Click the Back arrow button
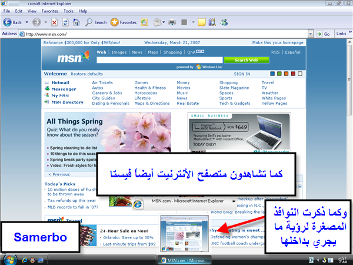 pos(12,22)
